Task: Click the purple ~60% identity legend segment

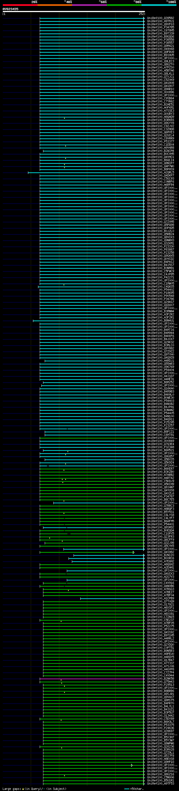Action: [x=90, y=5]
